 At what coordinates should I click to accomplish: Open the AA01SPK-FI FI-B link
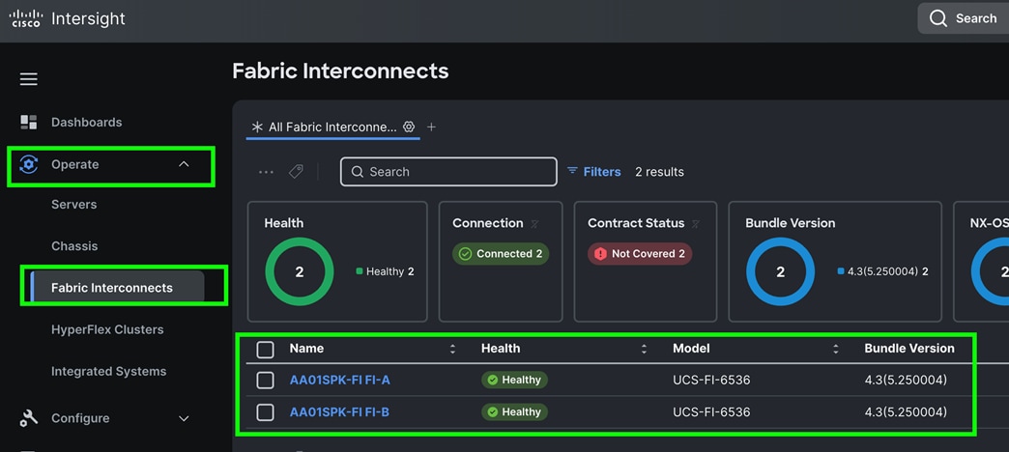point(339,411)
